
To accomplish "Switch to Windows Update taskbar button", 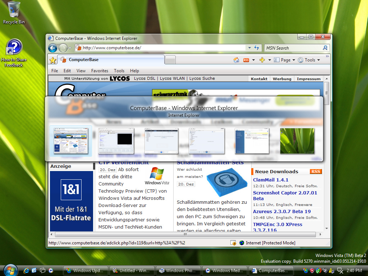I will (86, 271).
